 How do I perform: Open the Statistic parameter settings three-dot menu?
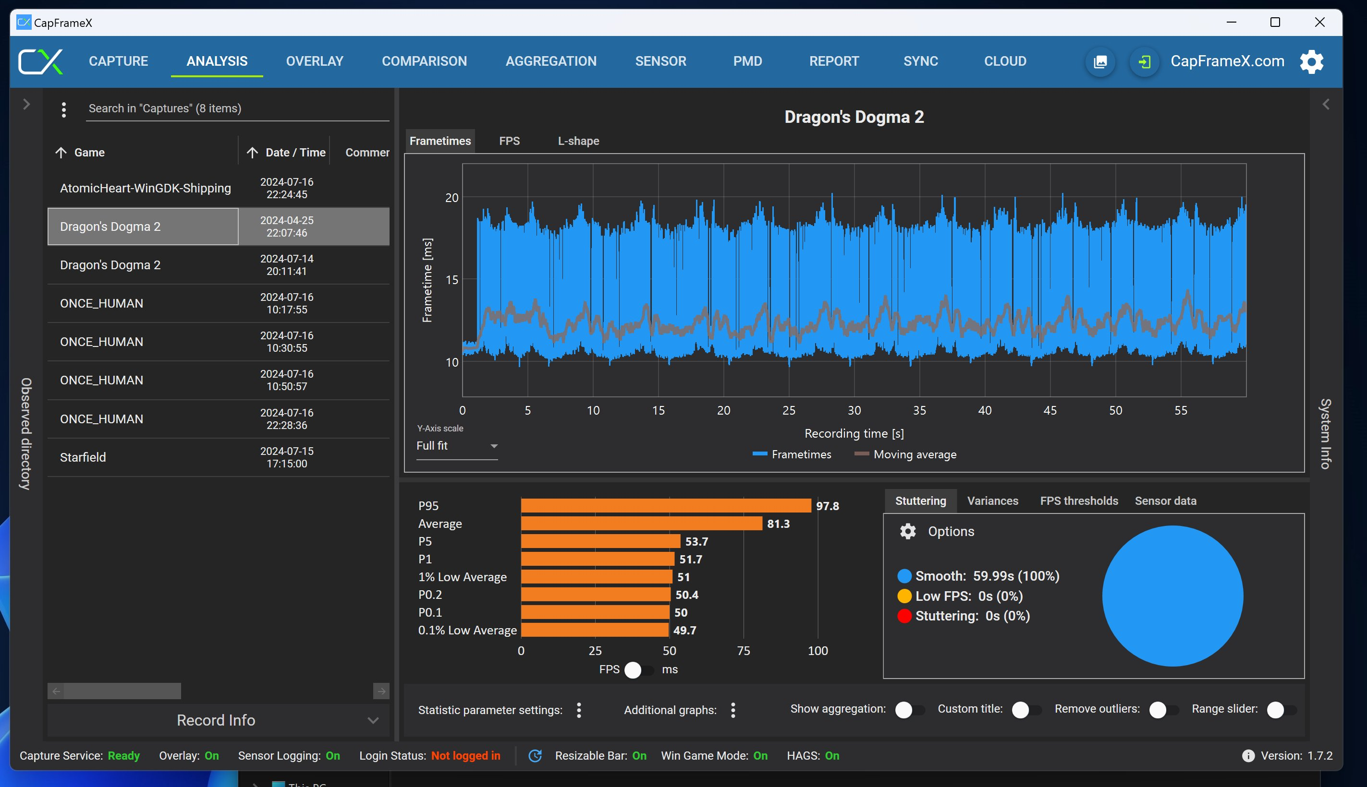[579, 710]
